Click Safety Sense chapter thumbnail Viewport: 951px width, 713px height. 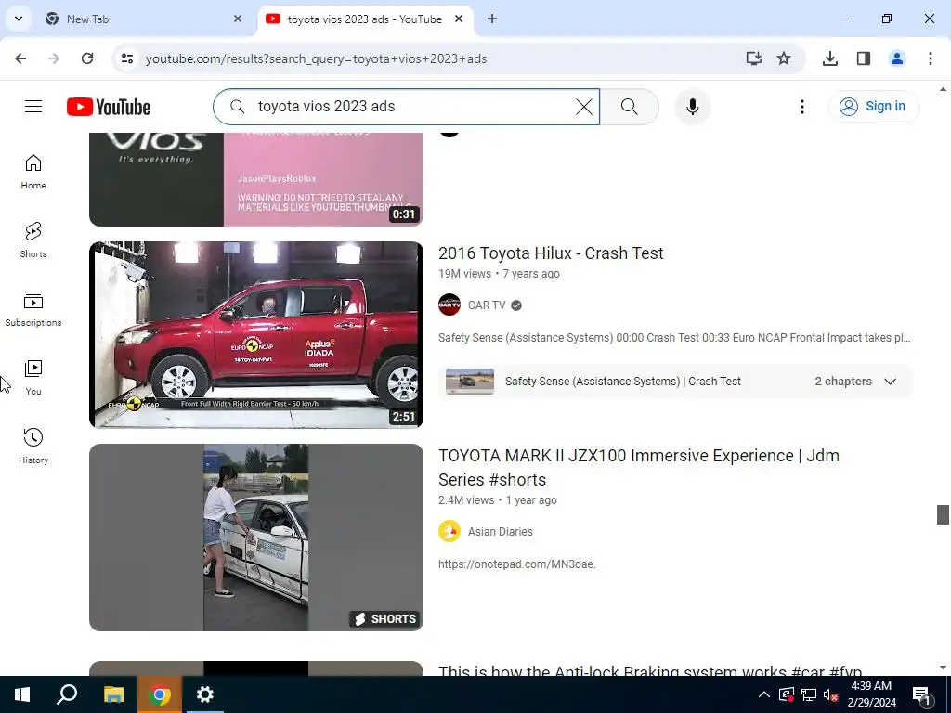tap(469, 382)
